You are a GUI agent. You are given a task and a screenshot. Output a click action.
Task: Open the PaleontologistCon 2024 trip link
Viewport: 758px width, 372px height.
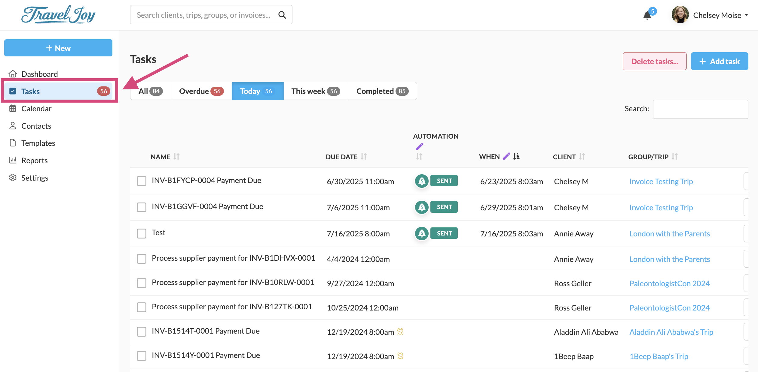(669, 283)
